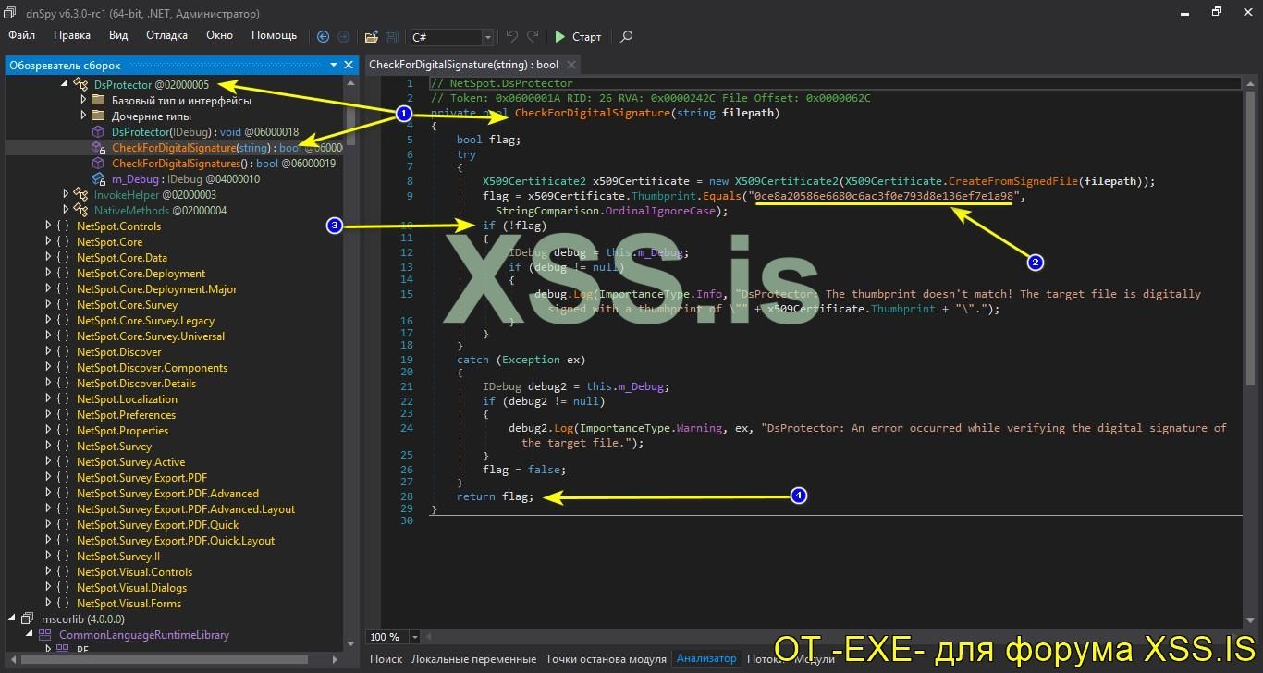Select m_Debug : IDebug field in tree
The height and width of the screenshot is (673, 1263).
(186, 179)
